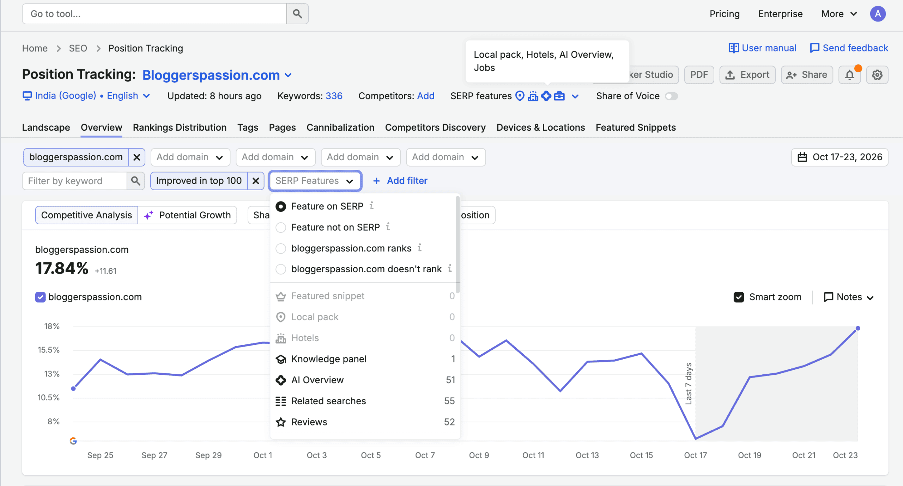Screen dimensions: 903x486
Task: Click the Hotels icon in SERP features
Action: click(x=533, y=96)
